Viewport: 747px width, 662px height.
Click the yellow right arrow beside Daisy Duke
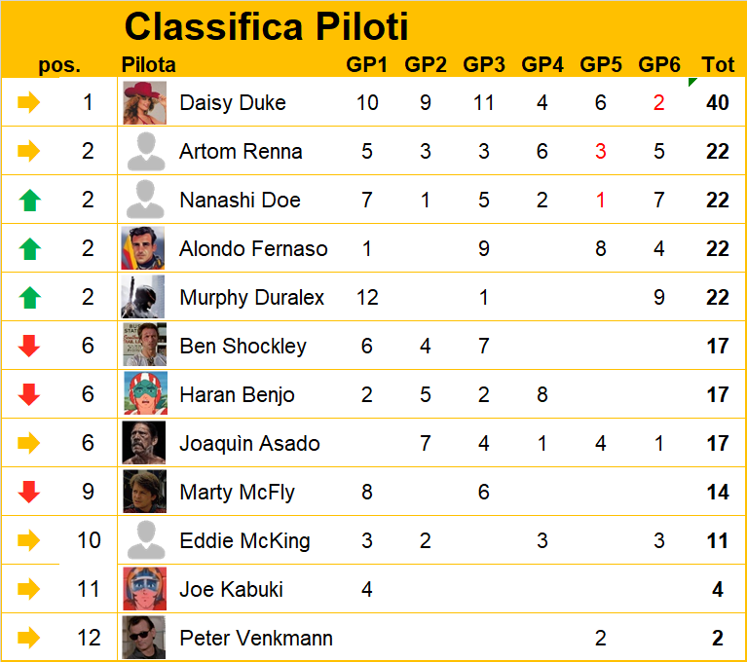(28, 102)
